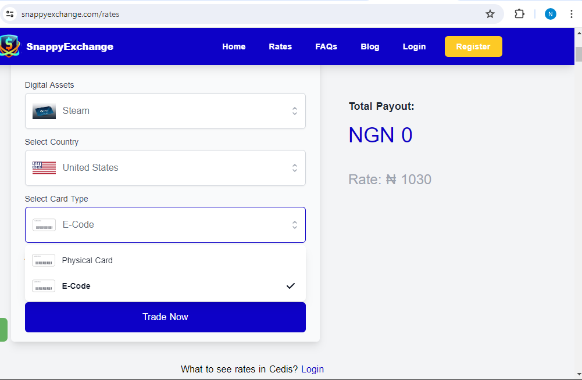
Task: Open the Rates navigation link
Action: [280, 46]
